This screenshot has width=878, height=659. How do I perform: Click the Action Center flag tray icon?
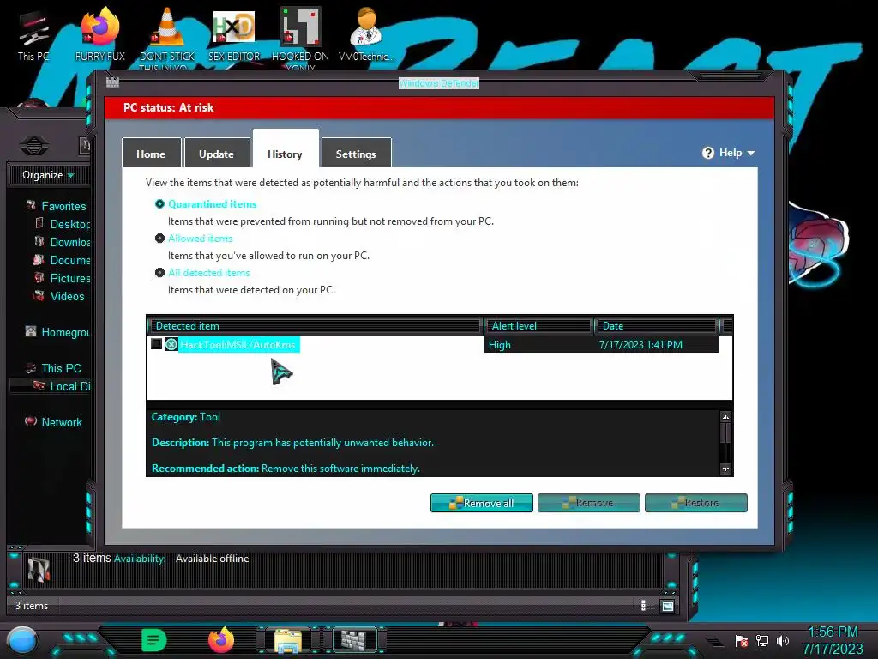(742, 640)
